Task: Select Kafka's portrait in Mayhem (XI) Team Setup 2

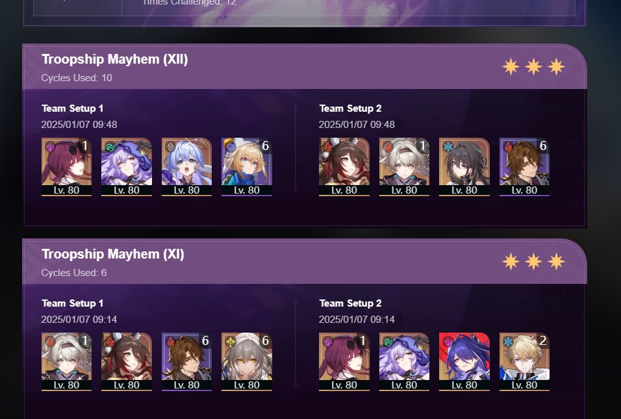Action: coord(344,362)
